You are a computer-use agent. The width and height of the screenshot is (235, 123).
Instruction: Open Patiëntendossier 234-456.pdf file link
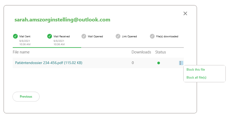point(49,63)
